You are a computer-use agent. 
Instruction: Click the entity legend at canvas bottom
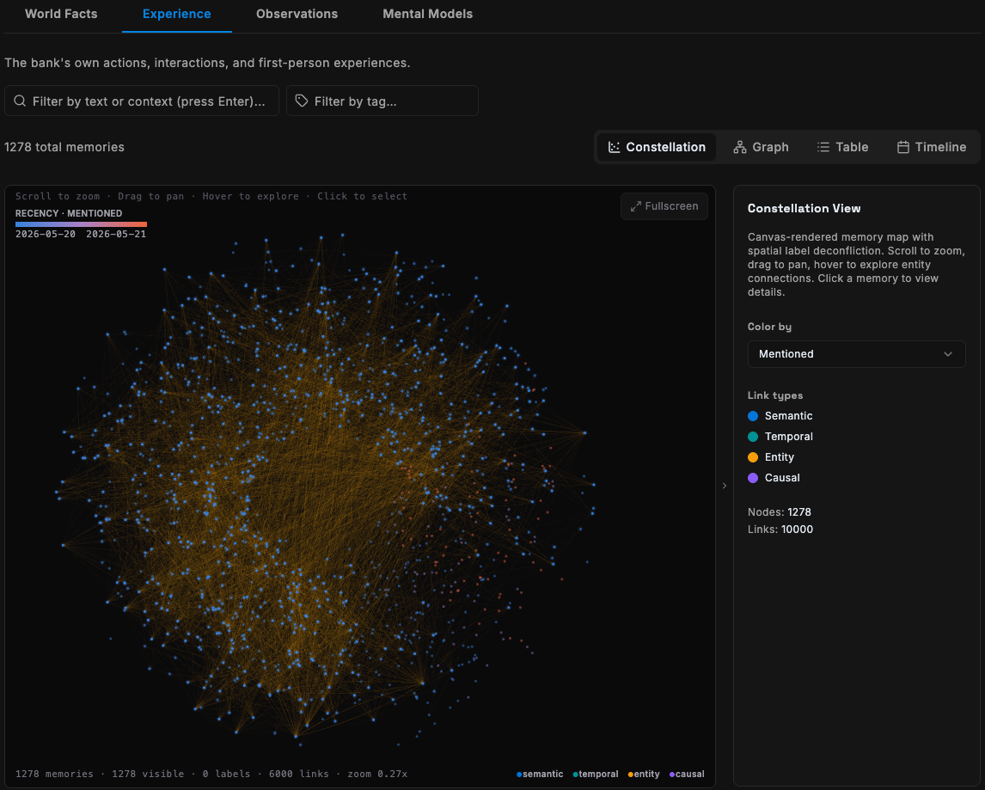tap(644, 775)
